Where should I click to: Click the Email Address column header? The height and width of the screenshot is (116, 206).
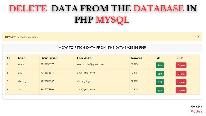(85, 58)
